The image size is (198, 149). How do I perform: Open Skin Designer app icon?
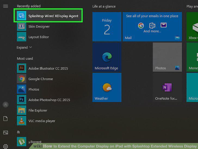[21, 26]
